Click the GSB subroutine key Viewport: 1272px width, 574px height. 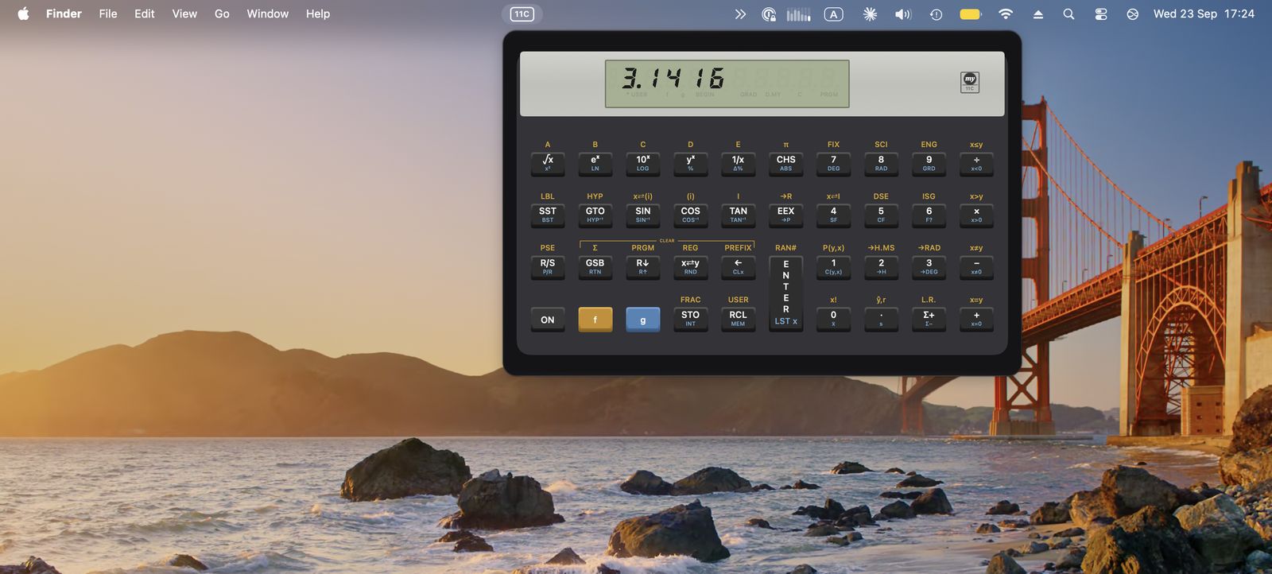(x=595, y=266)
